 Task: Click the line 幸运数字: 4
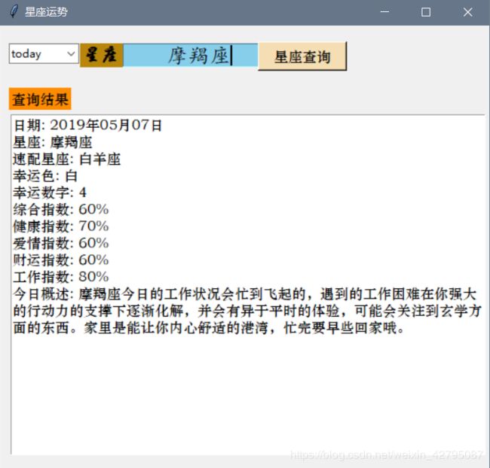tap(50, 193)
